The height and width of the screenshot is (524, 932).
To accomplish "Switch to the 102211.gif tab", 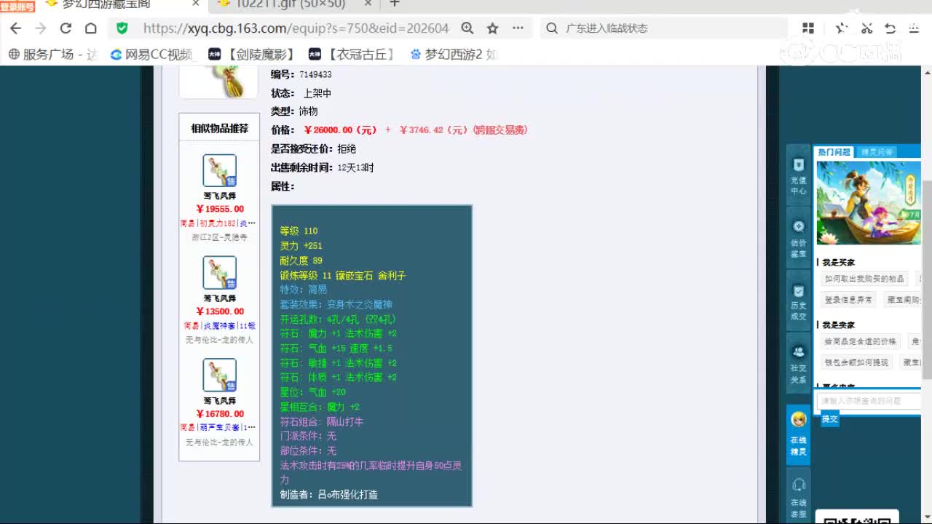I will click(x=291, y=4).
